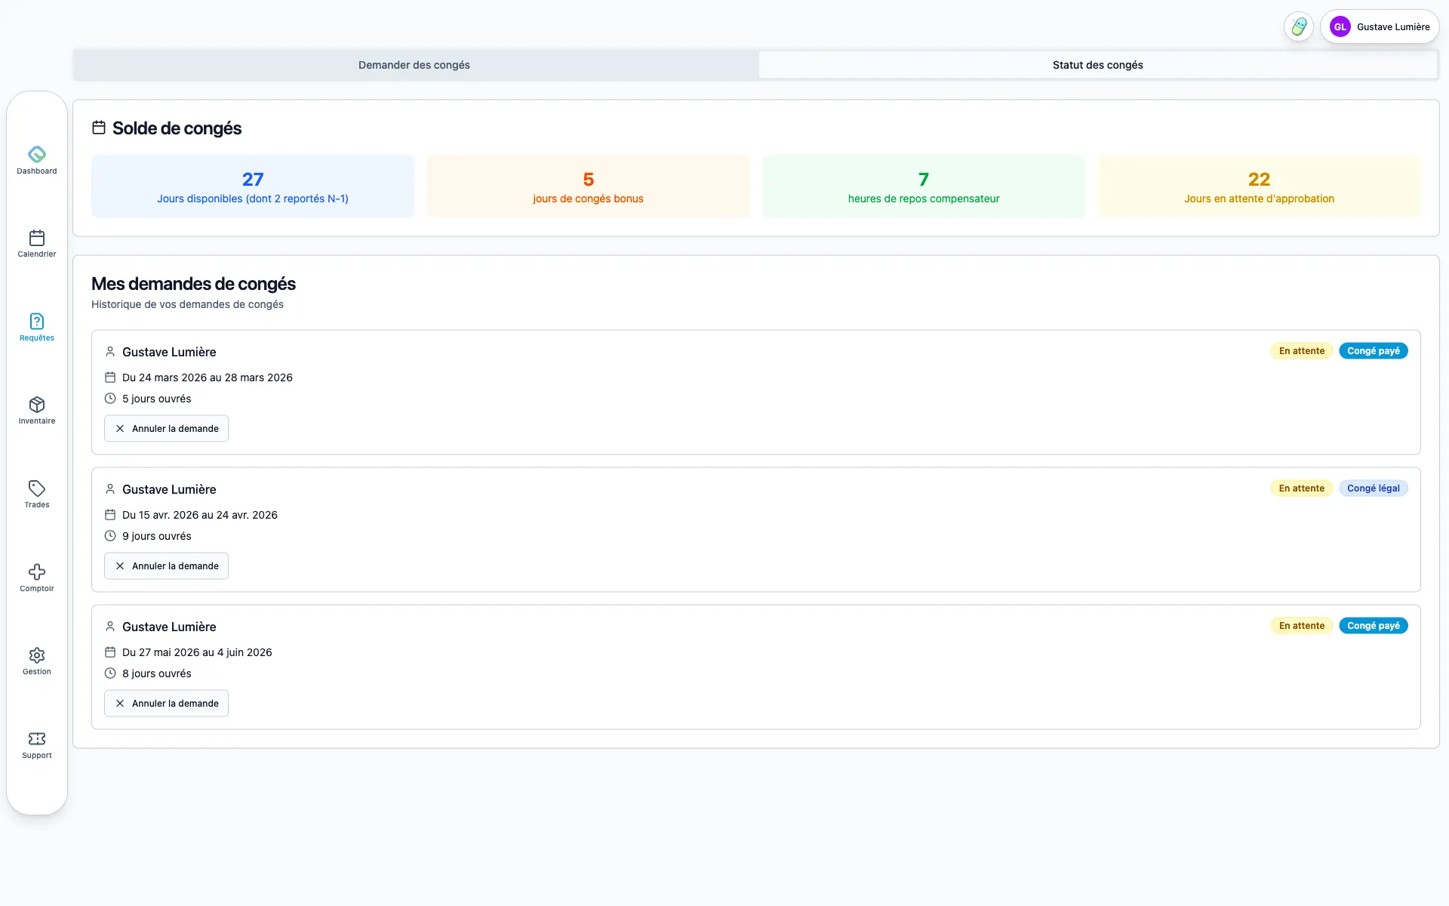The width and height of the screenshot is (1449, 906).
Task: Click the Congé légal badge
Action: [x=1373, y=488]
